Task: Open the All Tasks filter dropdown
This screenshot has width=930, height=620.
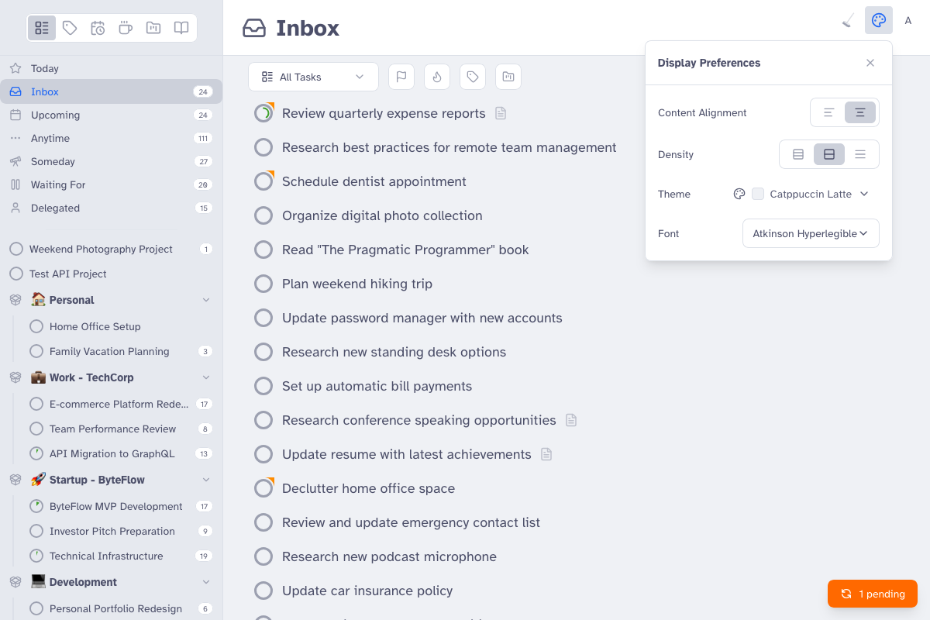Action: pos(313,77)
